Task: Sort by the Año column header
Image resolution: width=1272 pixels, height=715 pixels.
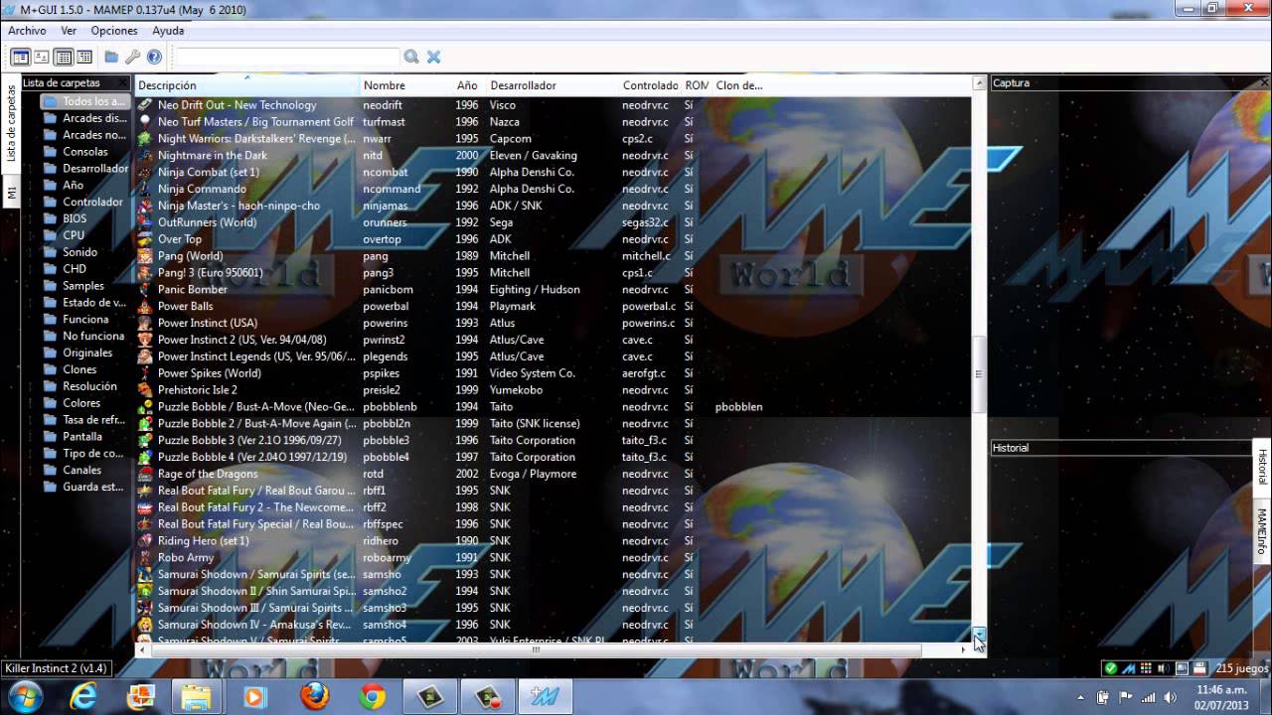Action: tap(469, 85)
